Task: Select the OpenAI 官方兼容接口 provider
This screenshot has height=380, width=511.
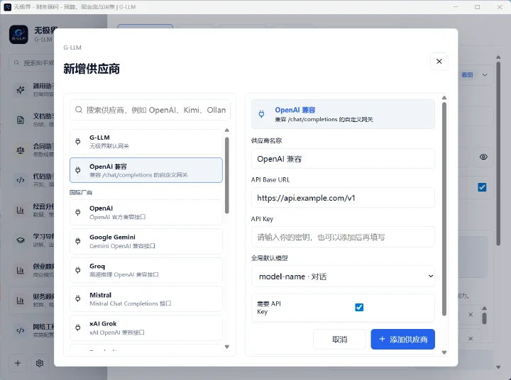Action: [146, 212]
